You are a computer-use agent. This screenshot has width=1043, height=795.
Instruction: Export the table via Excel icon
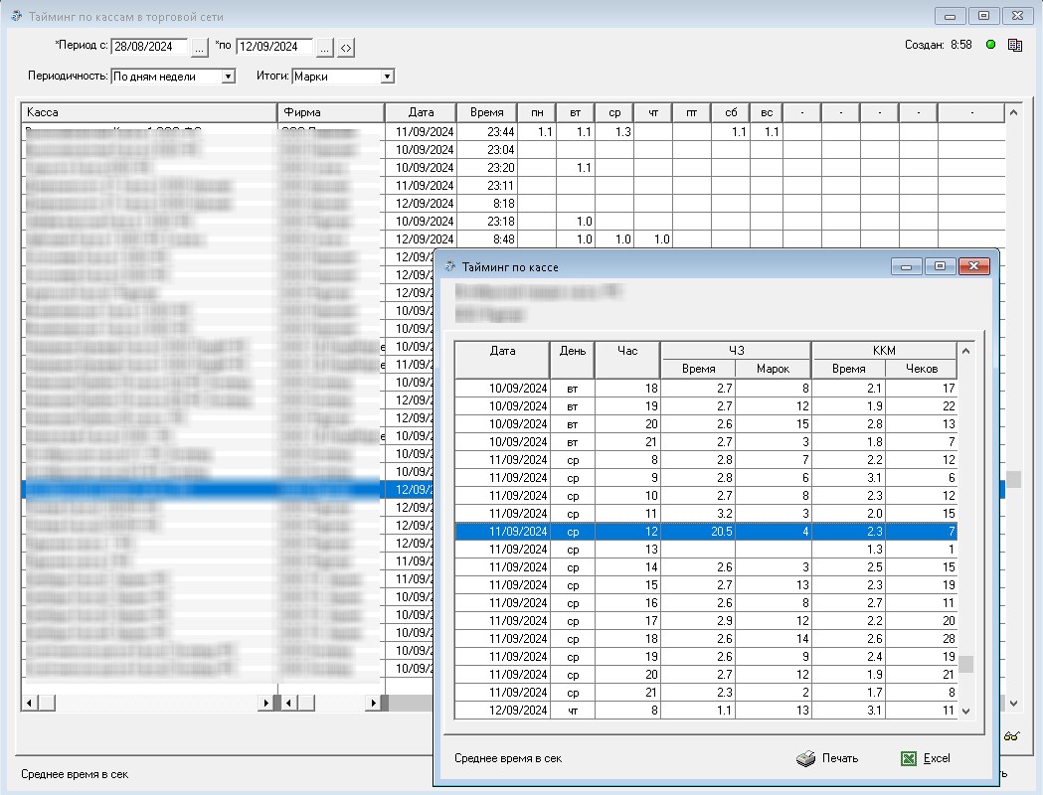(x=908, y=758)
